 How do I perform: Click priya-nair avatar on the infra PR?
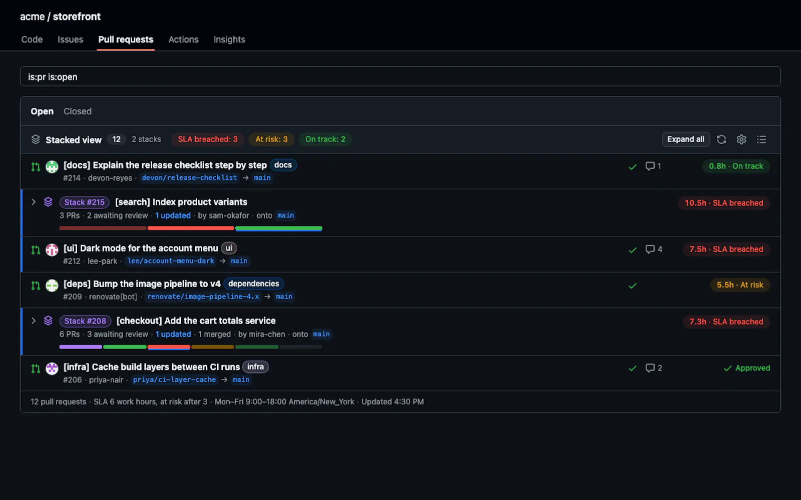pyautogui.click(x=52, y=368)
